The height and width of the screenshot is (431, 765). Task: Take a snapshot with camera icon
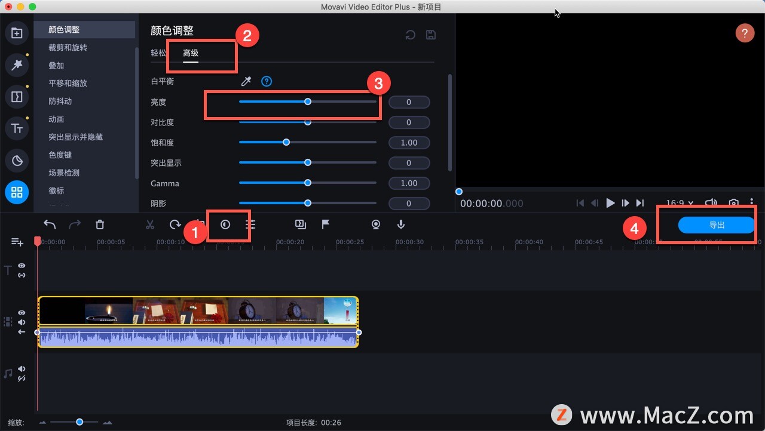point(733,204)
